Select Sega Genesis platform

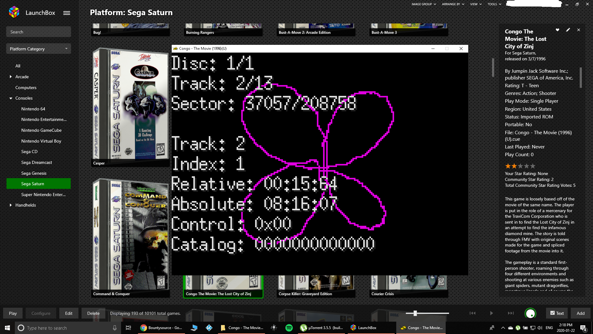coord(34,173)
